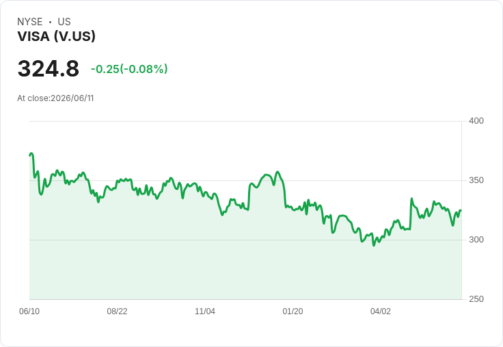Click the chart line's starting peak point
Screen dimensions: 503x347
coord(31,154)
